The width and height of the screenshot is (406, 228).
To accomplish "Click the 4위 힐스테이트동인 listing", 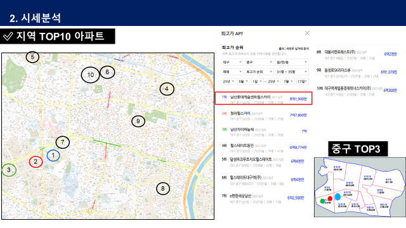I will (x=264, y=148).
